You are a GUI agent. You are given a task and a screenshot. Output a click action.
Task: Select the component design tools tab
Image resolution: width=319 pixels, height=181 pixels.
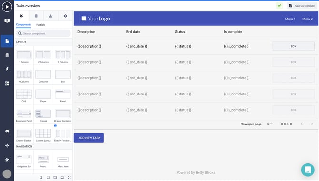pyautogui.click(x=21, y=16)
